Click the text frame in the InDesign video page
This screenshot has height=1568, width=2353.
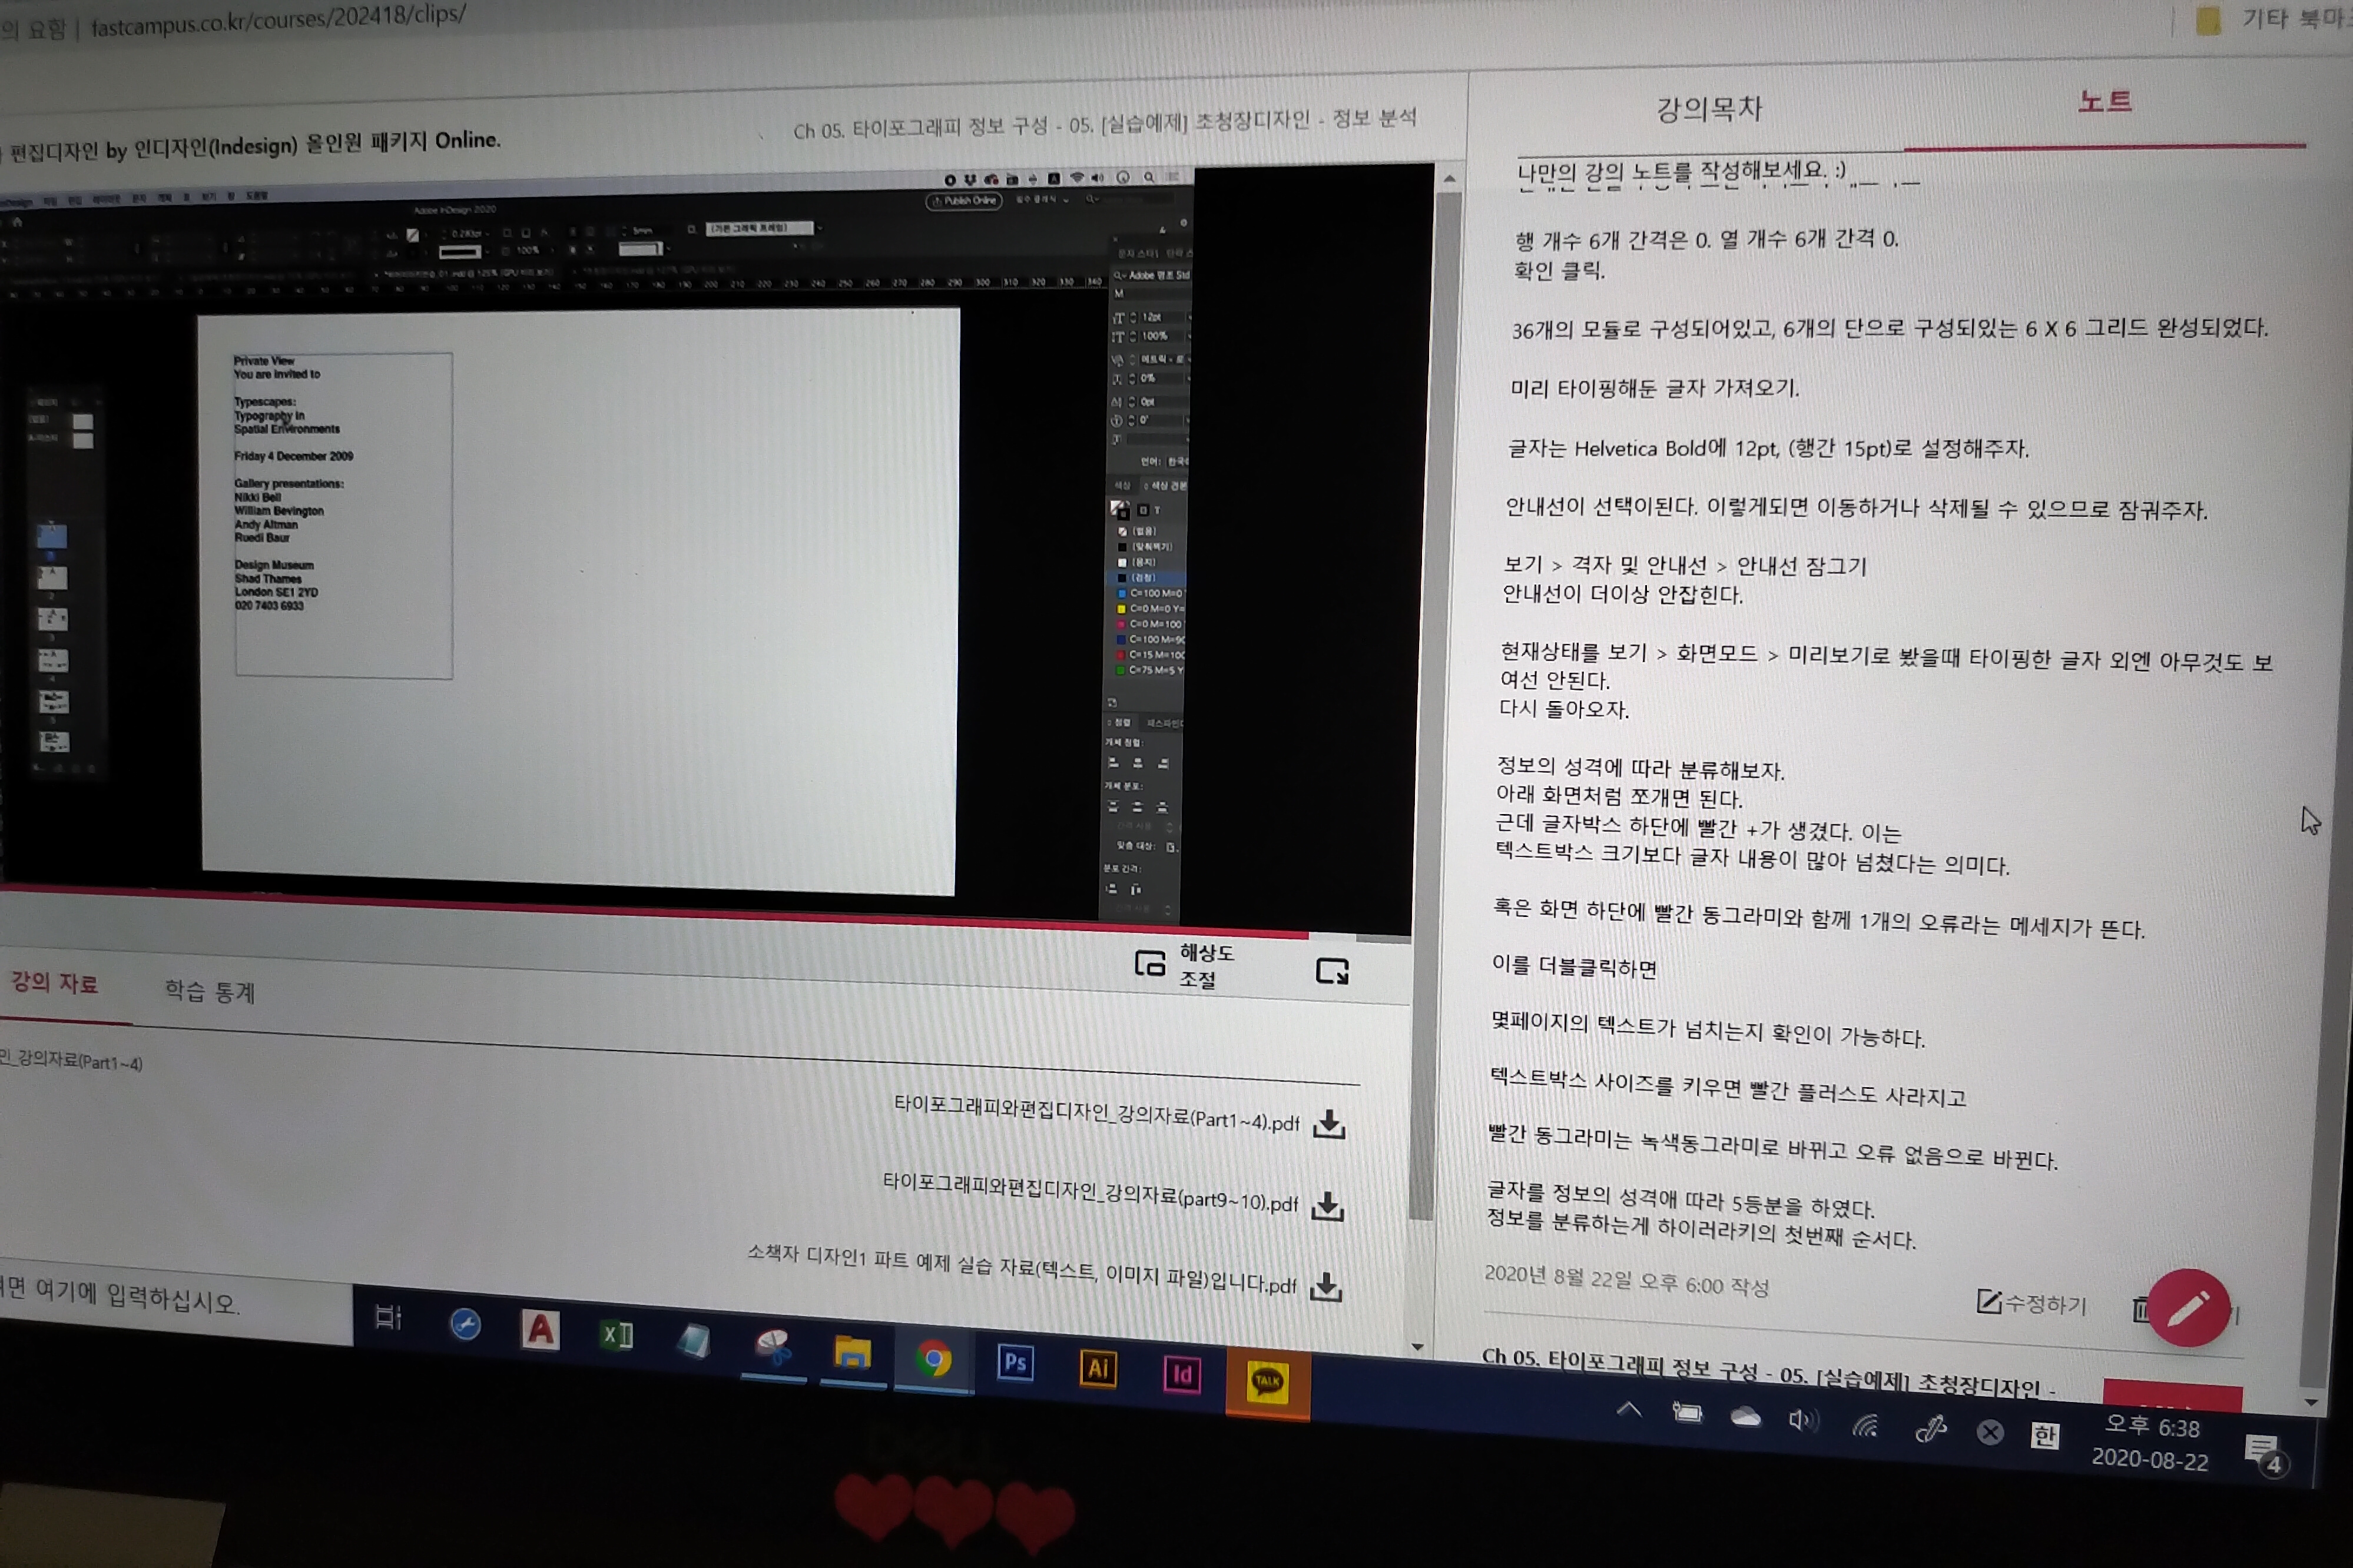[343, 515]
